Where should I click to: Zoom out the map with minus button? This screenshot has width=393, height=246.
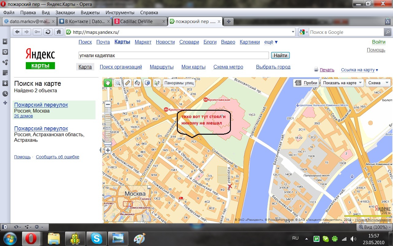point(108,104)
